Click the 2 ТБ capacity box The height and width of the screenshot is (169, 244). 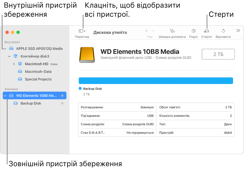[x=218, y=54]
